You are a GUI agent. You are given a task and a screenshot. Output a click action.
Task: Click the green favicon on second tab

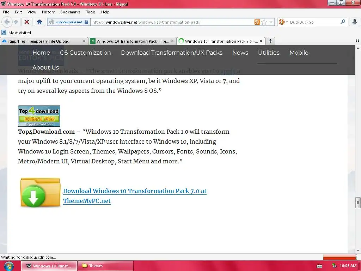[93, 41]
